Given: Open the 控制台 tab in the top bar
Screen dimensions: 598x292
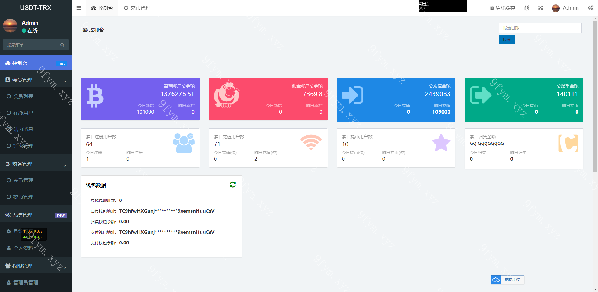Looking at the screenshot, I should coord(102,8).
